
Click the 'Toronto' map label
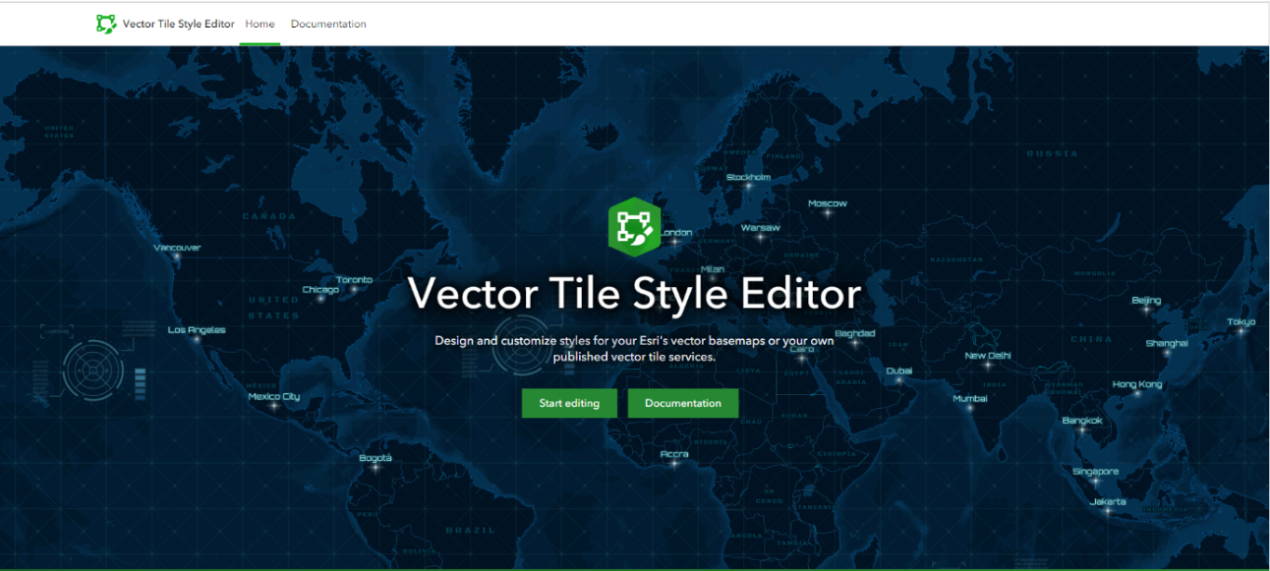click(355, 280)
